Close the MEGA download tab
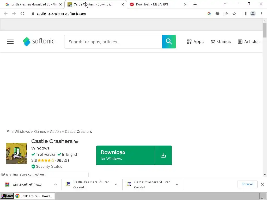This screenshot has height=200, width=267. pos(185,5)
